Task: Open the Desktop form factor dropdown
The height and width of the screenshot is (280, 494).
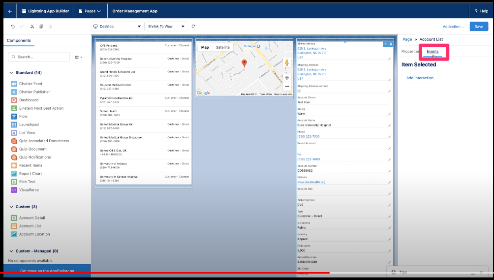Action: tap(118, 27)
